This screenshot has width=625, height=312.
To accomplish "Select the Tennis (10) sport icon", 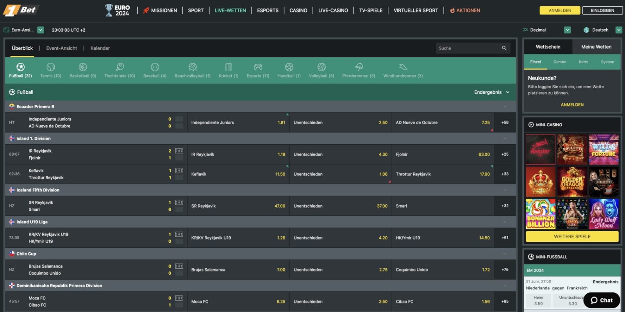I will coord(51,67).
